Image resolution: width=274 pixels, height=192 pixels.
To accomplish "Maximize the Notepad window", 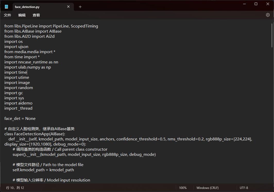I will [256, 4].
